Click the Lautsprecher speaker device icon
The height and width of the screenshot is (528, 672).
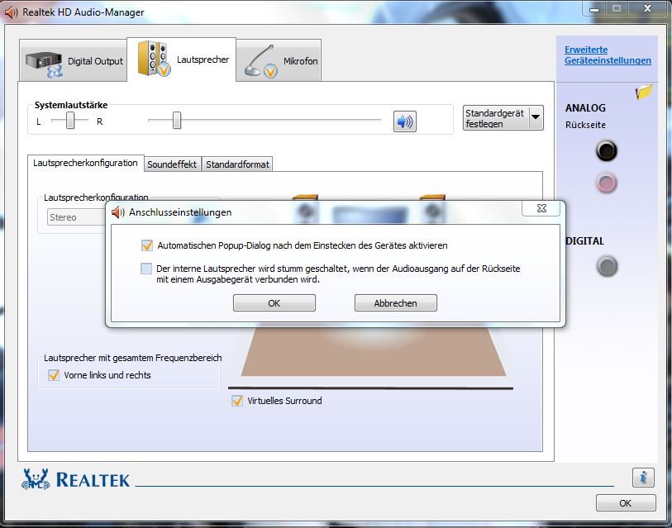[x=155, y=59]
